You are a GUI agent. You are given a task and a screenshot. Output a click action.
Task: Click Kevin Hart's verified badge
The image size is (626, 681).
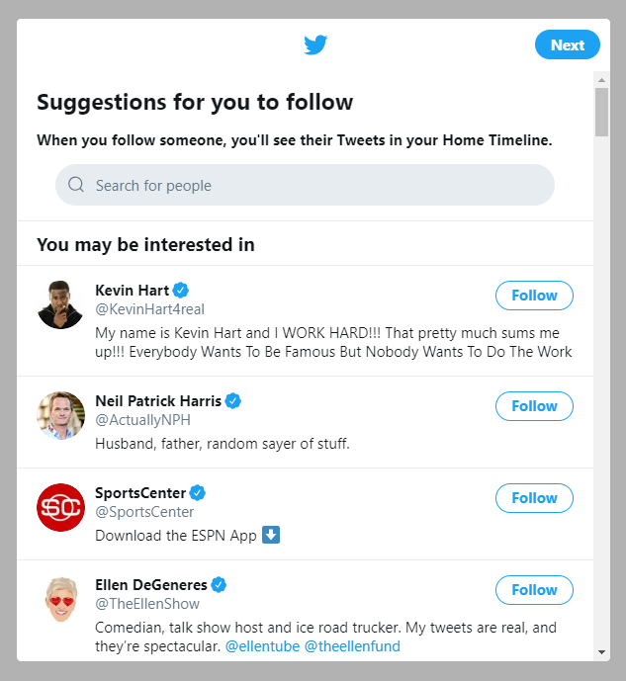[181, 290]
